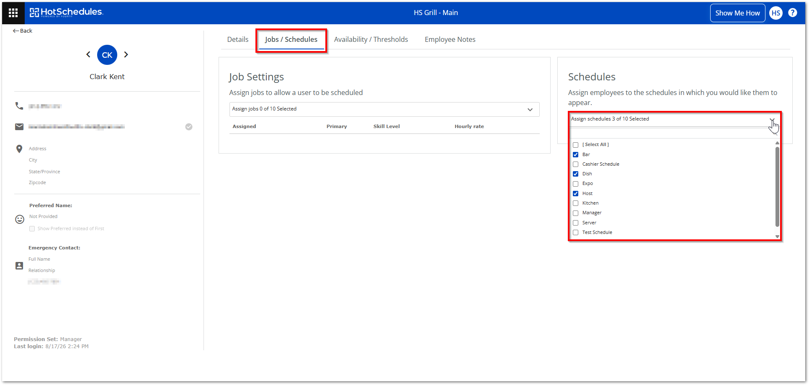809x385 pixels.
Task: Select the Jobs / Schedules tab
Action: tap(291, 39)
